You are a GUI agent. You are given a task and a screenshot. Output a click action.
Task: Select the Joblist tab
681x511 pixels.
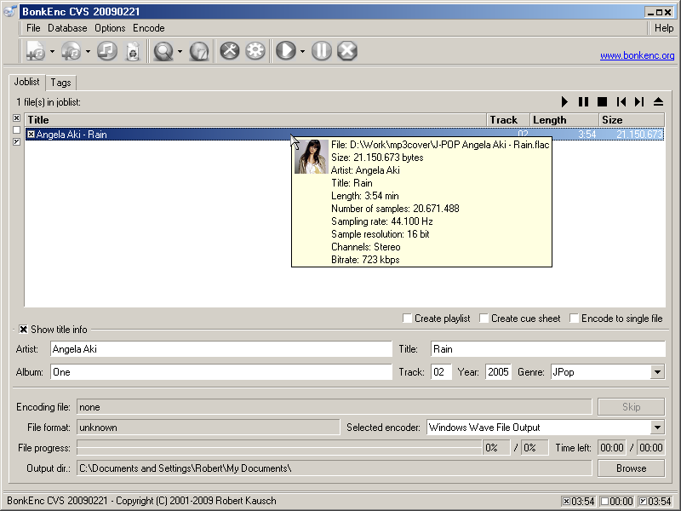[26, 82]
